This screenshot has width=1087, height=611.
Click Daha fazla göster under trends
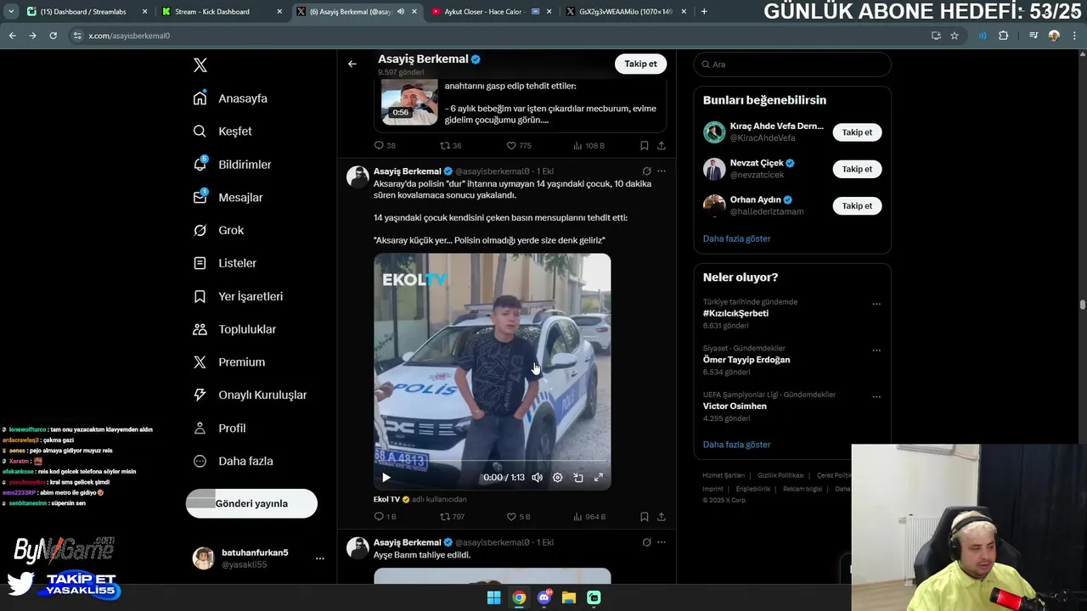click(x=736, y=445)
